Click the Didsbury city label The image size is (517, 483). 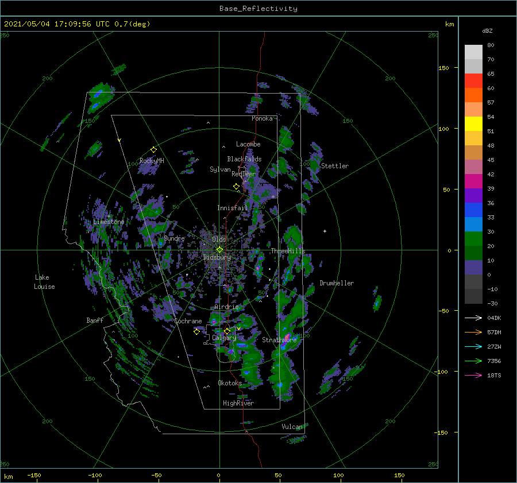217,257
